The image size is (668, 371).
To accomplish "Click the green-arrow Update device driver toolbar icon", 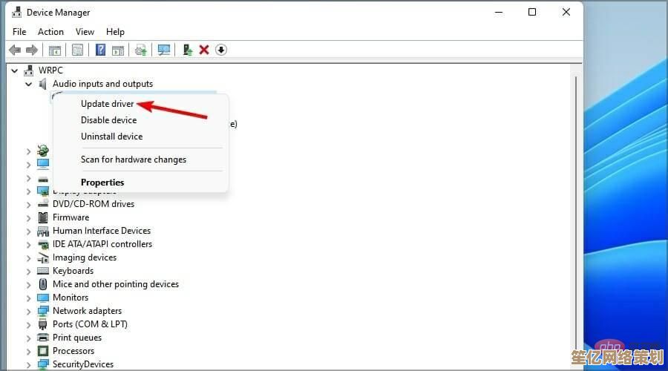I will tap(187, 50).
